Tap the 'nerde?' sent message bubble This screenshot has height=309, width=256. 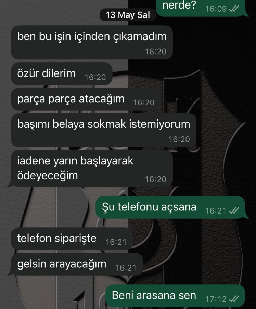click(202, 8)
